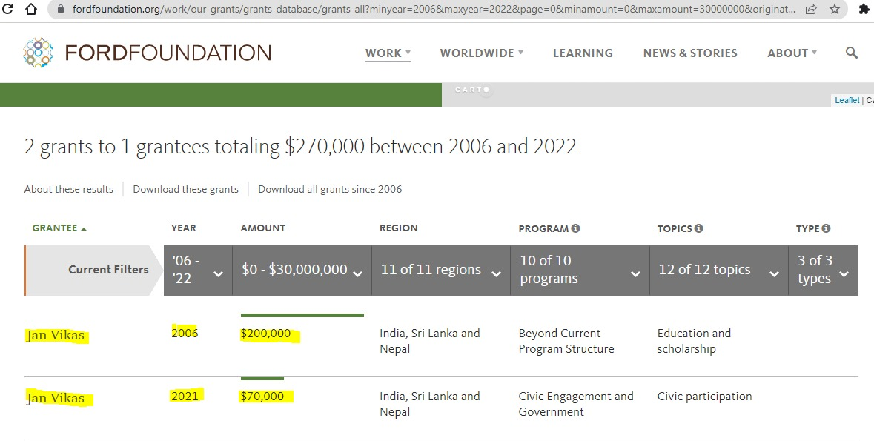The width and height of the screenshot is (874, 441).
Task: Open the site search magnifier icon
Action: point(851,53)
